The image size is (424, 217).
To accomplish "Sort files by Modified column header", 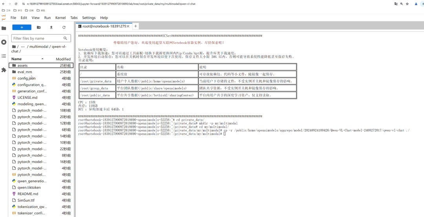I will point(63,59).
